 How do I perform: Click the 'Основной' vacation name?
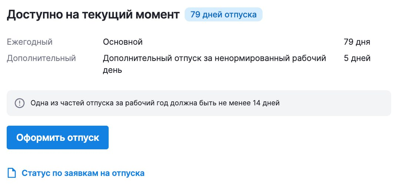click(123, 42)
